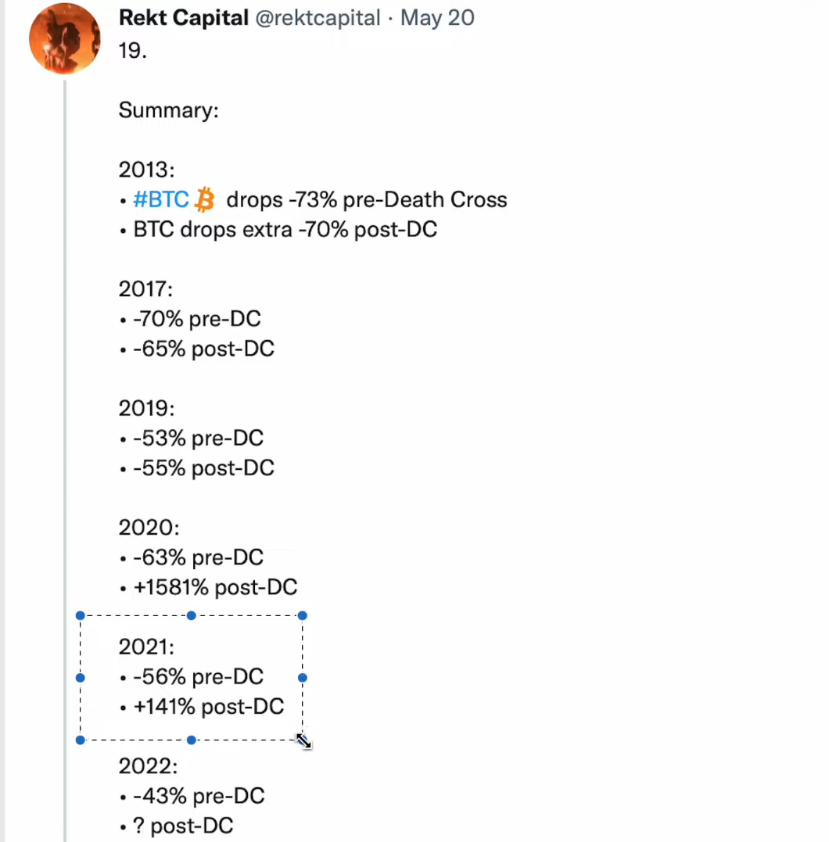Click the bottom-right selection handle near cursor

[x=303, y=740]
